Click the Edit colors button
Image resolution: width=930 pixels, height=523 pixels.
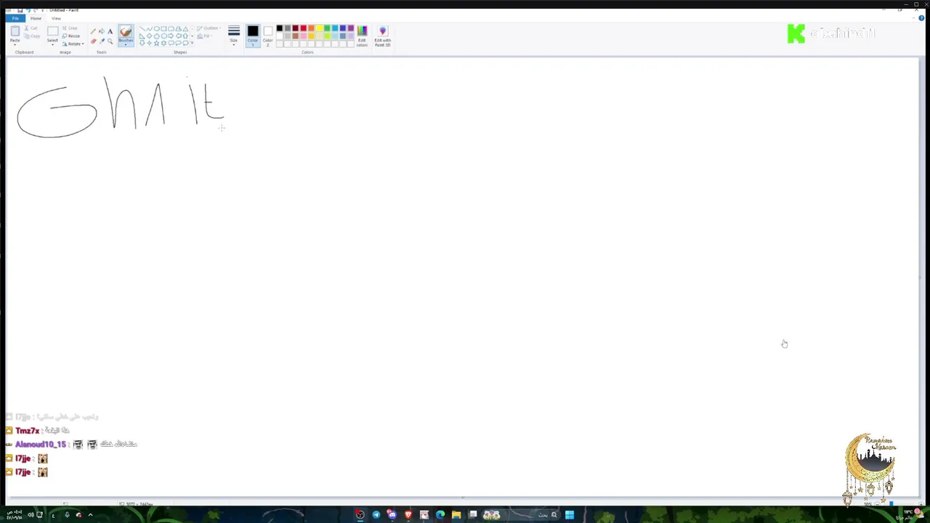[x=362, y=36]
